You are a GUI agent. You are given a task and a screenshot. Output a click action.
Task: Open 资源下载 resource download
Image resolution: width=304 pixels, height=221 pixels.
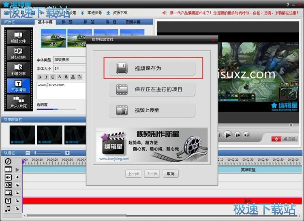117,13
